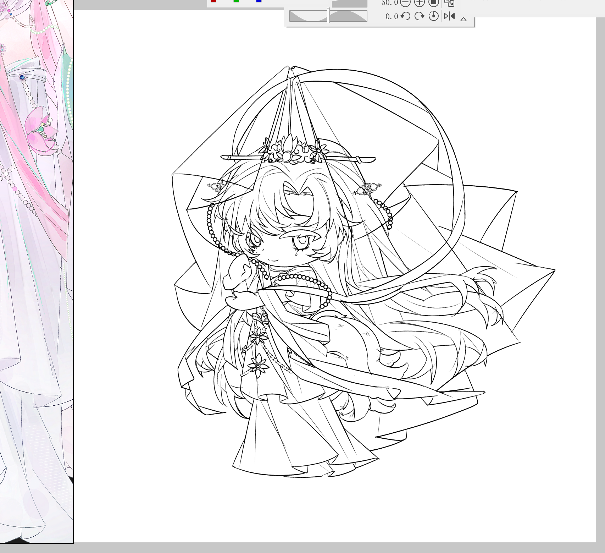Select the blue color swatch
This screenshot has width=605, height=553.
pyautogui.click(x=259, y=1)
